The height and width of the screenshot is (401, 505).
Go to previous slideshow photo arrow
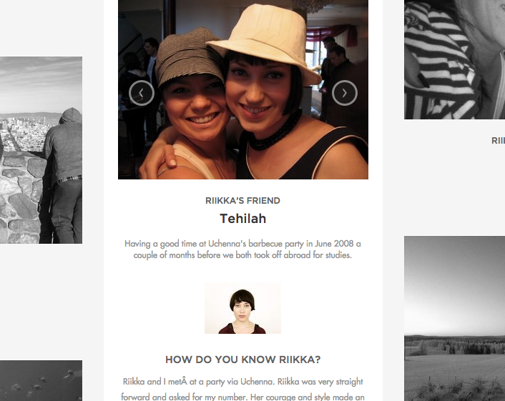click(x=142, y=93)
